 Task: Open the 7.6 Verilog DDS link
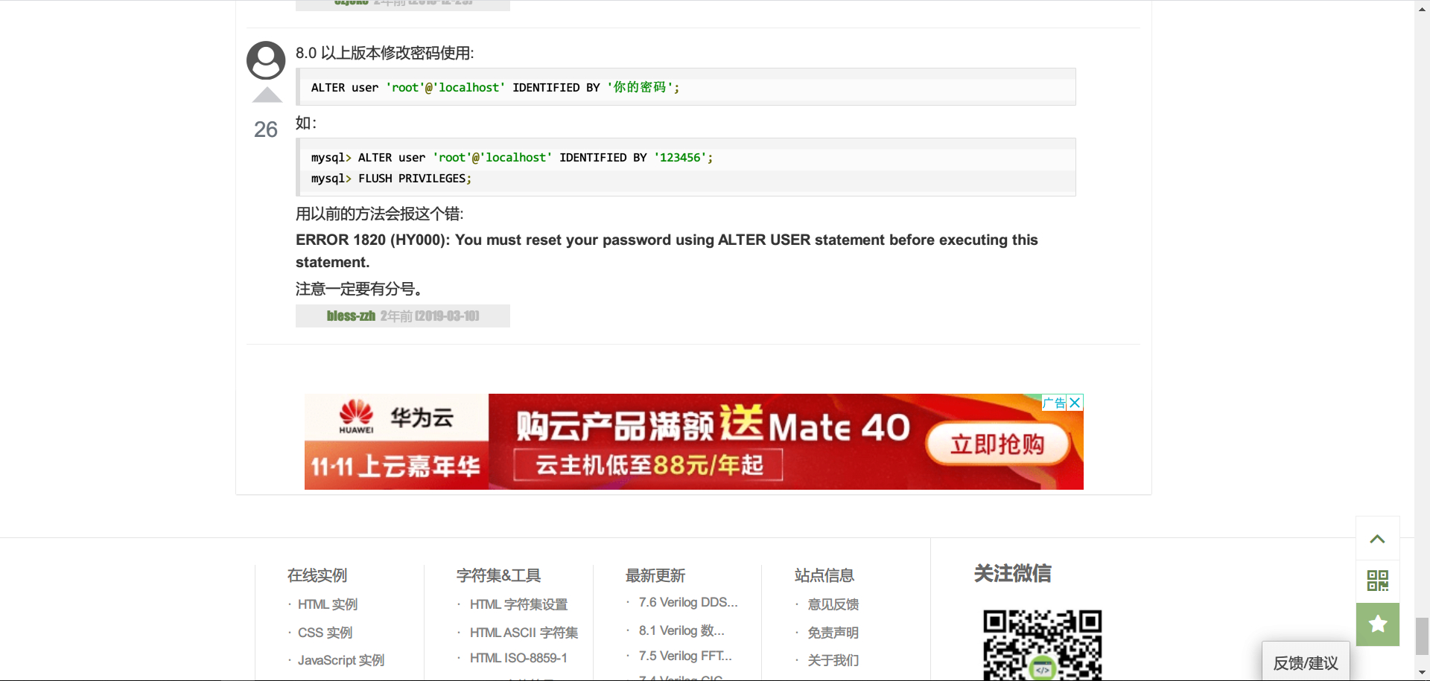pyautogui.click(x=687, y=602)
